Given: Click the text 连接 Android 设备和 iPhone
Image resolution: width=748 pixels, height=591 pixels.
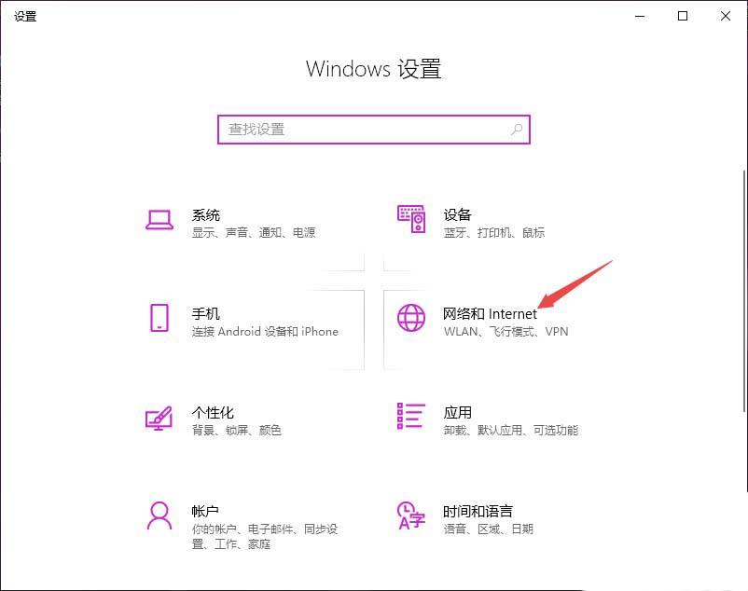Looking at the screenshot, I should (x=265, y=331).
